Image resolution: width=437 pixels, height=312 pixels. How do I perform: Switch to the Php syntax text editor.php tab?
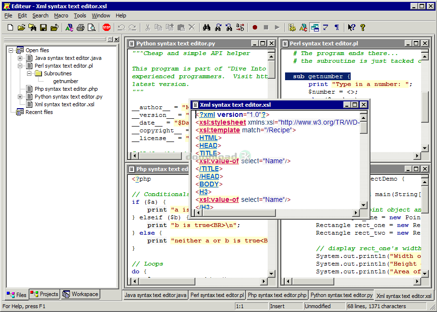pos(277,295)
